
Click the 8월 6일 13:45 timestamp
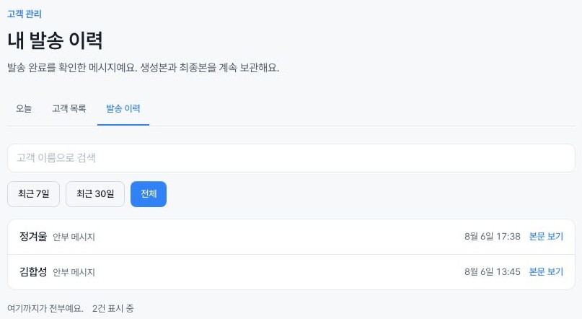click(x=493, y=272)
